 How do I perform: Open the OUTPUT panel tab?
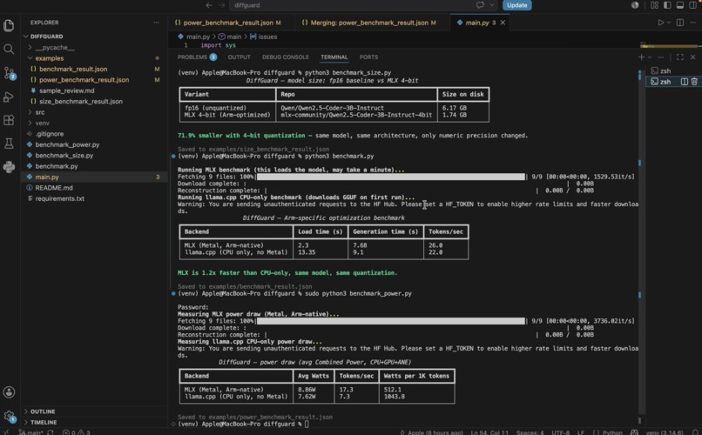(x=239, y=57)
